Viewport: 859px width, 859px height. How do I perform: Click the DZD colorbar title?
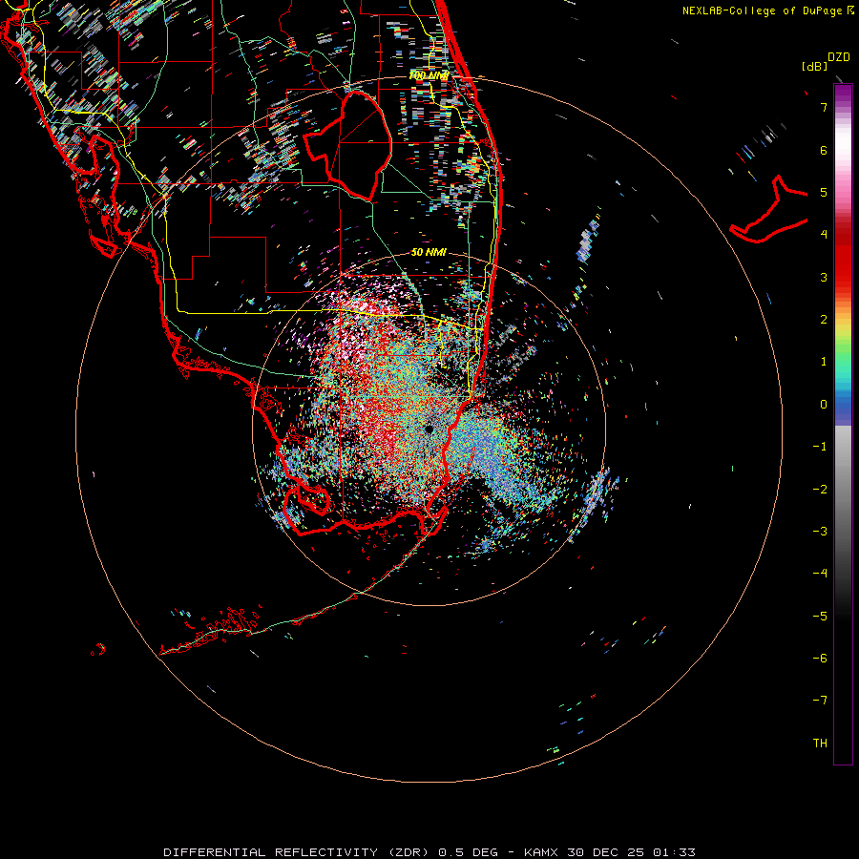click(x=839, y=57)
